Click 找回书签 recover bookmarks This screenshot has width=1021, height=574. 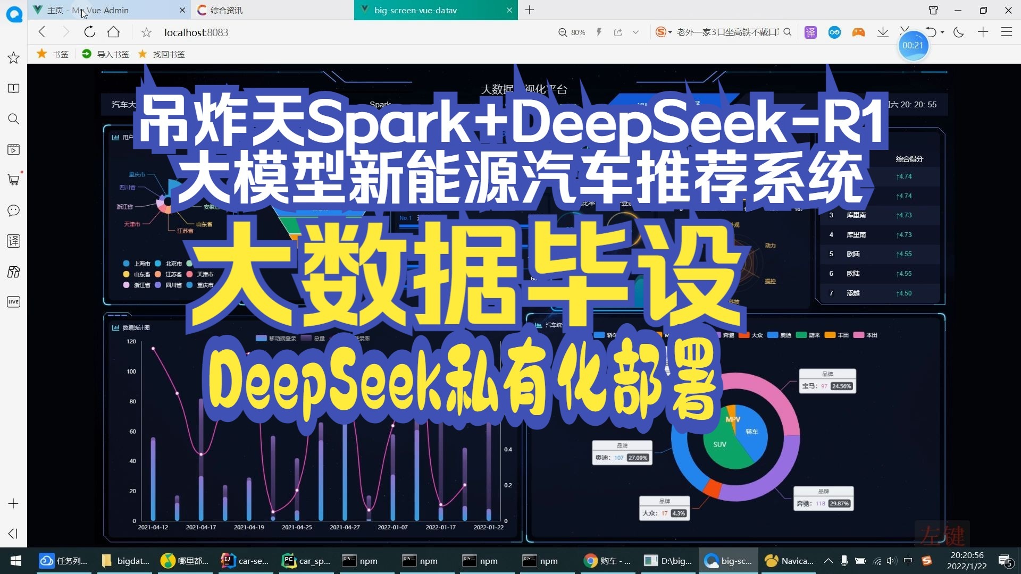tap(162, 54)
